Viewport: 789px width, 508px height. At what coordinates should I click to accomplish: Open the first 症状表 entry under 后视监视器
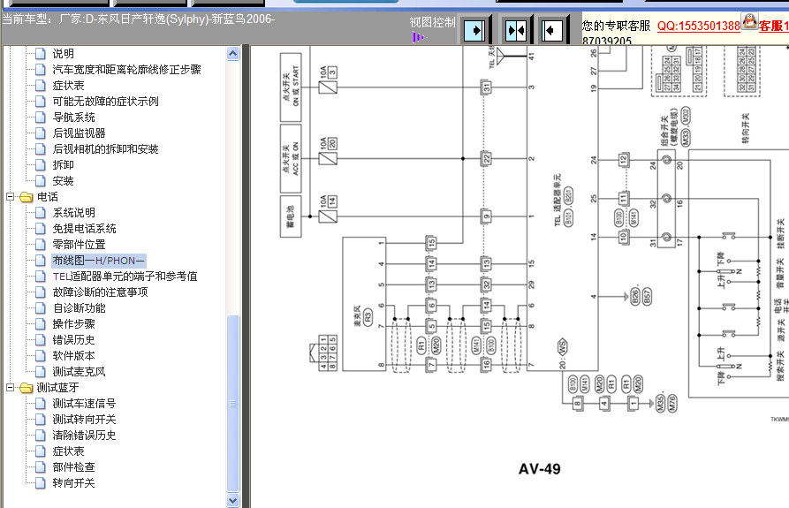click(68, 86)
